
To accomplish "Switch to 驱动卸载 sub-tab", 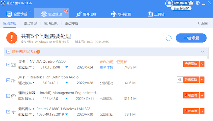I will coord(71,23).
